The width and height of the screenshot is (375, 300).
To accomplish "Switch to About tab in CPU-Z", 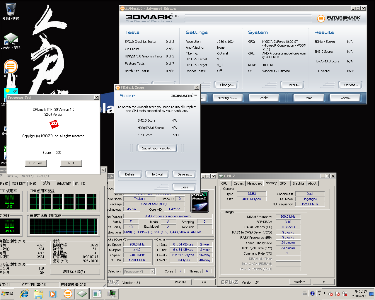I will coord(312,183).
